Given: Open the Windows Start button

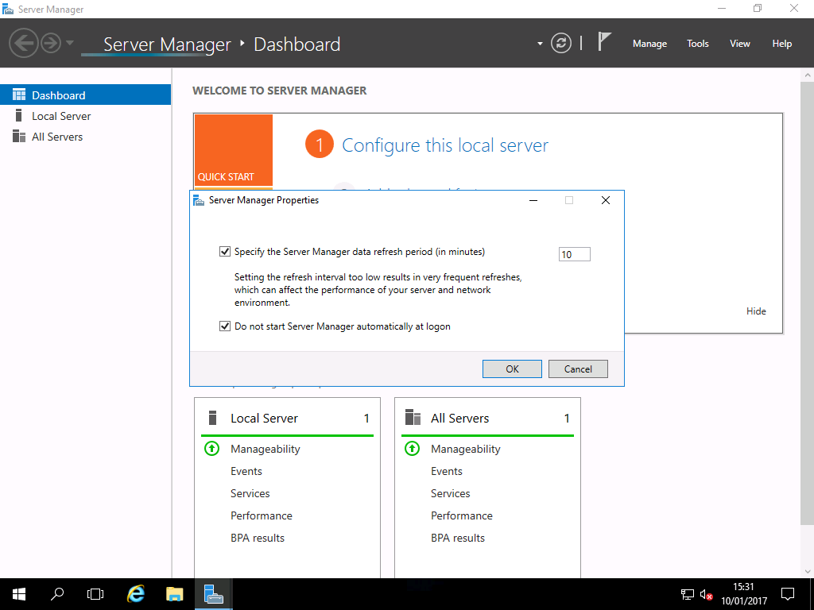Looking at the screenshot, I should [x=19, y=594].
